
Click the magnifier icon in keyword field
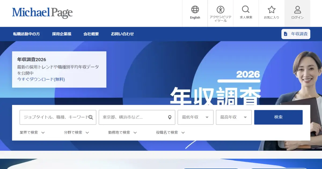pyautogui.click(x=91, y=117)
